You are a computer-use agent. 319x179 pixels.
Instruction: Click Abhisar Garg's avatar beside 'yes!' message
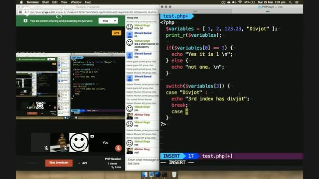point(130,151)
